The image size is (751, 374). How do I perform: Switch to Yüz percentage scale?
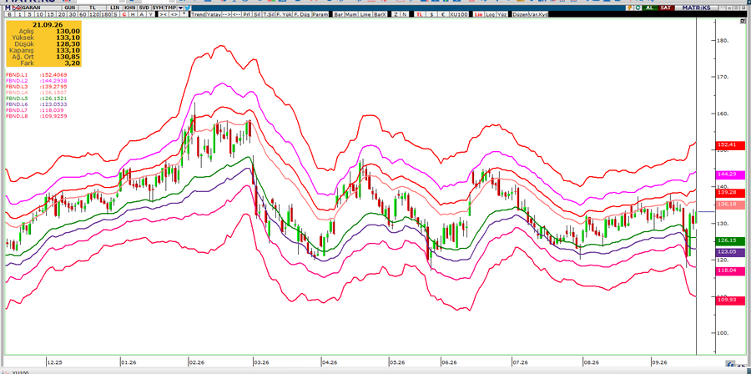pyautogui.click(x=502, y=14)
